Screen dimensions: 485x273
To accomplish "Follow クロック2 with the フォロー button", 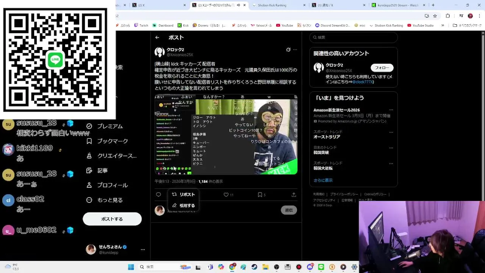I will pos(382,68).
